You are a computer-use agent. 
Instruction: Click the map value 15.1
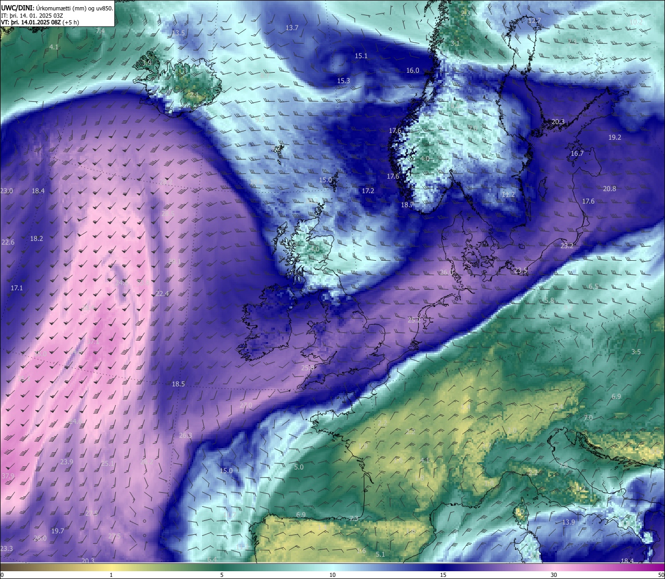click(x=361, y=56)
